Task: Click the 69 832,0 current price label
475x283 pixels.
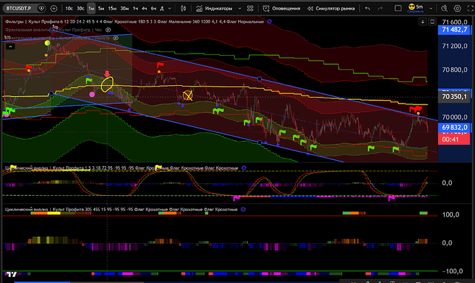Action: tap(455, 128)
